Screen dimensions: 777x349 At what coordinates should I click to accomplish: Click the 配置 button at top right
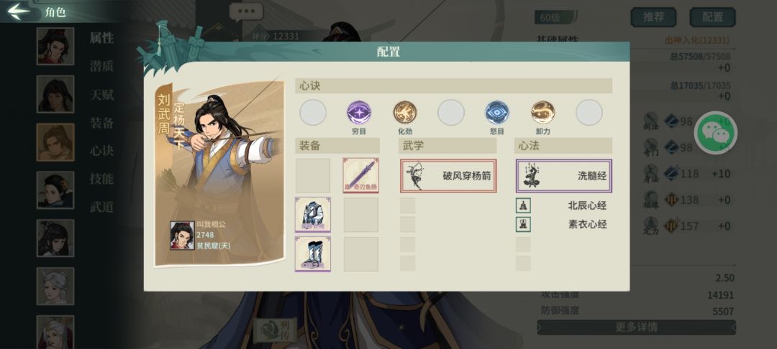click(x=712, y=17)
